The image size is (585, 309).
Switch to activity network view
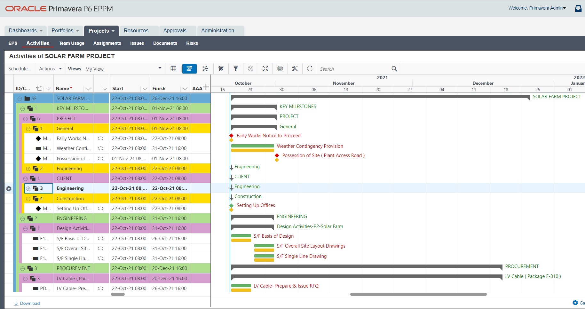click(x=205, y=68)
